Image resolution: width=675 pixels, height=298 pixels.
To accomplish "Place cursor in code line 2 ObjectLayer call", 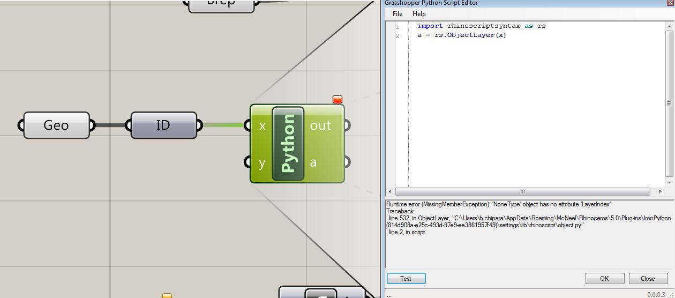I will (461, 35).
